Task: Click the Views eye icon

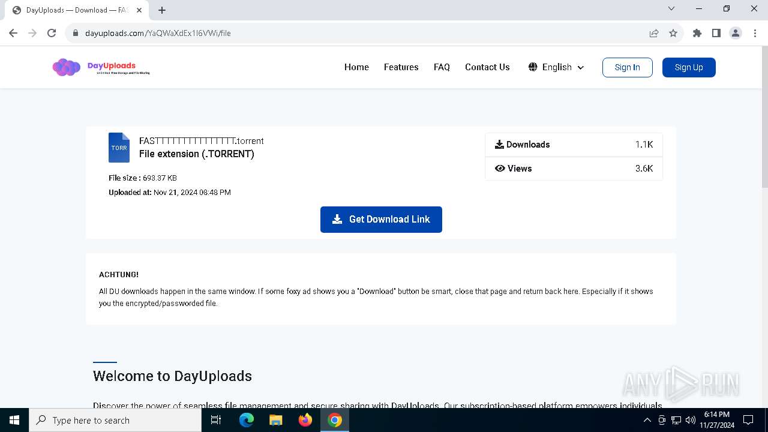Action: tap(500, 169)
